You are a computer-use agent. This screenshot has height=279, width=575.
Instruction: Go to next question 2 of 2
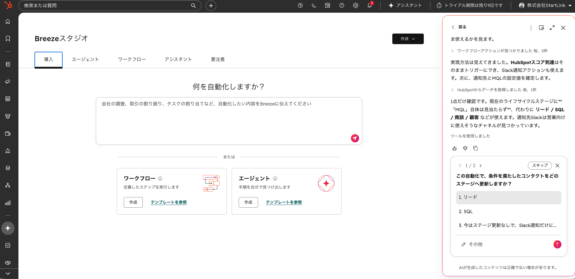(x=481, y=166)
